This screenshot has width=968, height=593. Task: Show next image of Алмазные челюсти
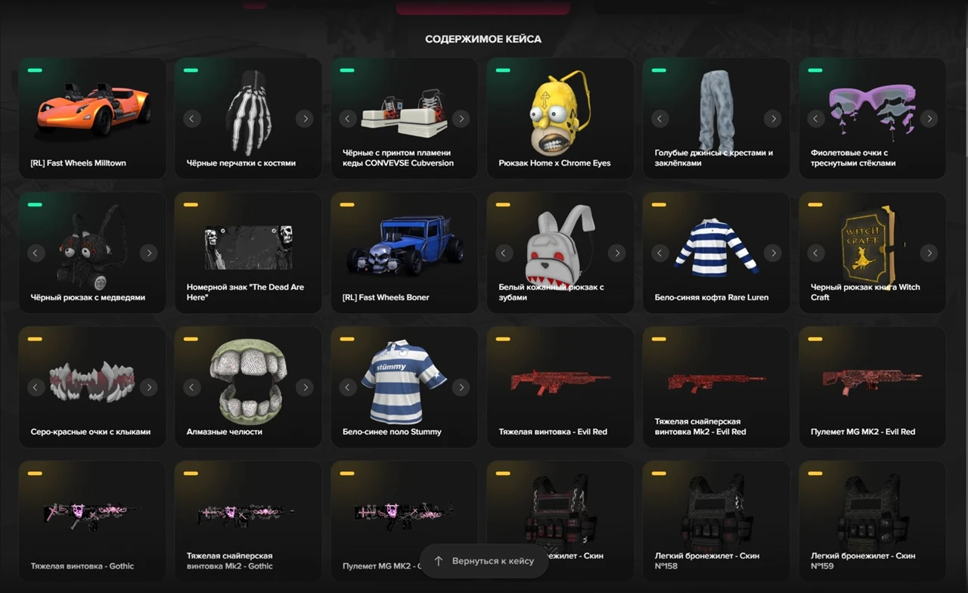pos(304,387)
